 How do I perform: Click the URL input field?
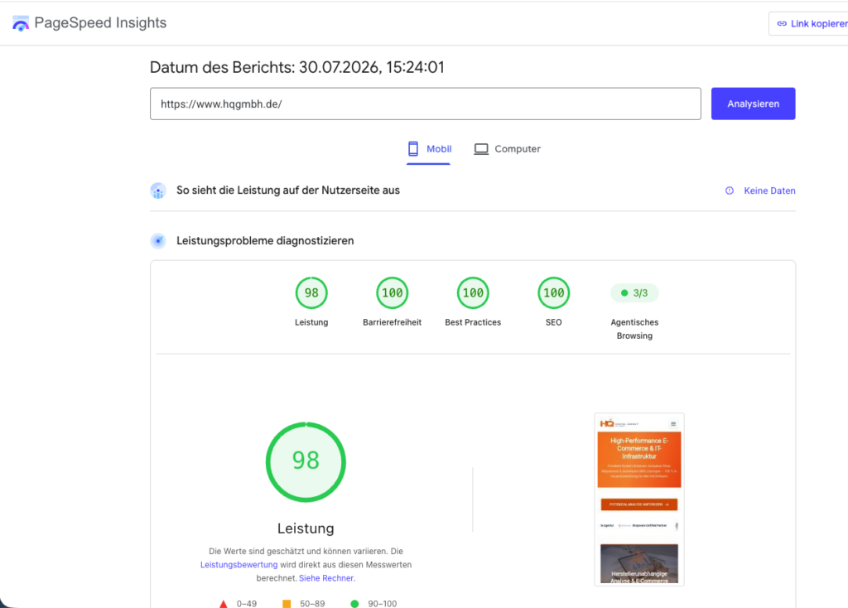point(425,104)
